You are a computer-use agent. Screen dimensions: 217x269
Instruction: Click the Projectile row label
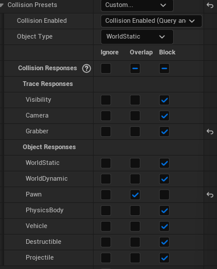(x=40, y=258)
